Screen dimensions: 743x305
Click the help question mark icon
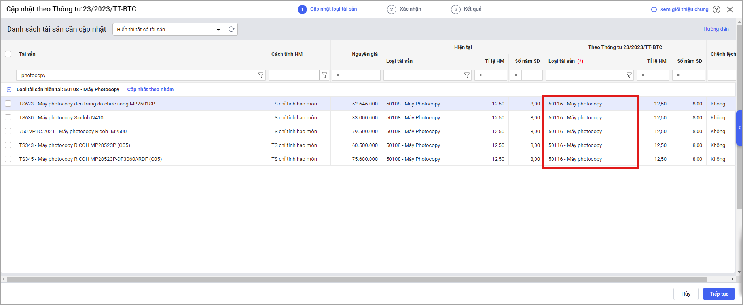pyautogui.click(x=716, y=9)
